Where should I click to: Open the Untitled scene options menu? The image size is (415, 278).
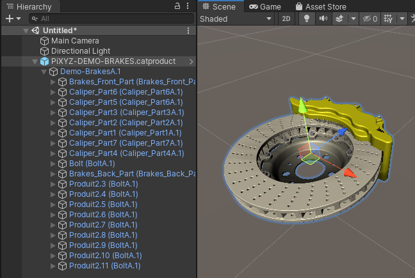(x=188, y=31)
